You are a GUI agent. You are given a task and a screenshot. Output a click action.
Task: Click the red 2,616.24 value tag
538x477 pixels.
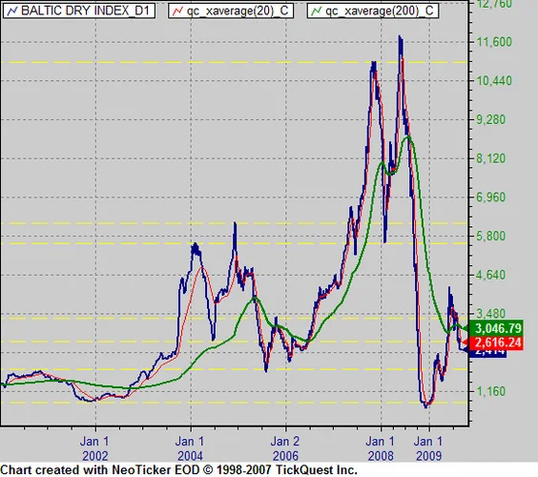[x=496, y=342]
